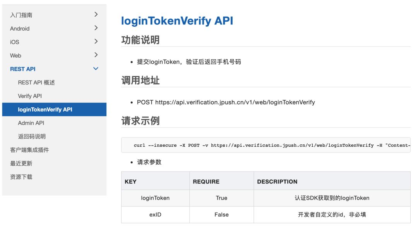This screenshot has width=418, height=230.
Task: Go to 资源下载 page
Action: point(21,177)
